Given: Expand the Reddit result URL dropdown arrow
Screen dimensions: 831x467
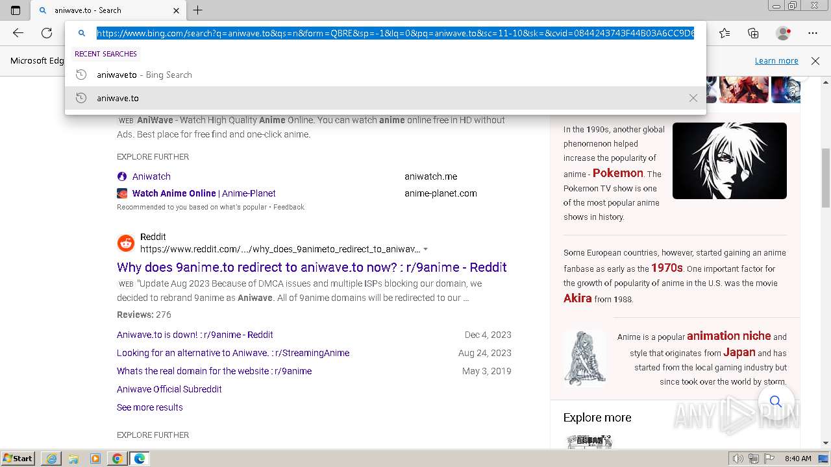Looking at the screenshot, I should click(x=426, y=249).
